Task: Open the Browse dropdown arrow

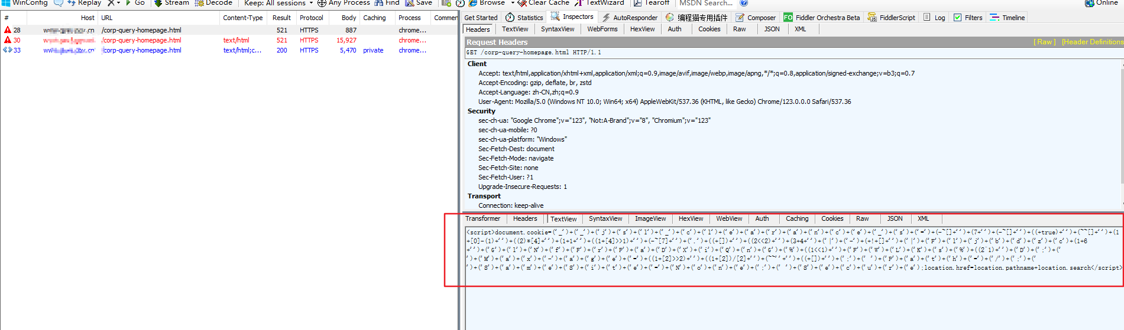Action: pyautogui.click(x=513, y=3)
